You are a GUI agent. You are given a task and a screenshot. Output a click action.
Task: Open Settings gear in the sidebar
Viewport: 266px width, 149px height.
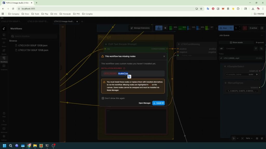pyautogui.click(x=4, y=137)
